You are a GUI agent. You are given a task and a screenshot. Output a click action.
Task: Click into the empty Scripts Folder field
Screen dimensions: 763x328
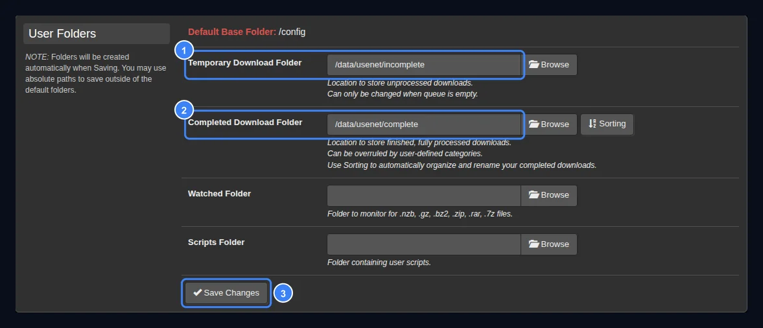coord(424,244)
